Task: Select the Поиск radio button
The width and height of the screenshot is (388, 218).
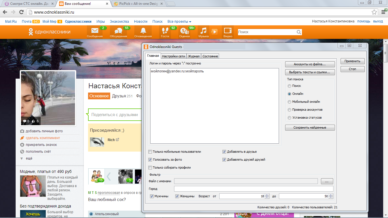Action: click(289, 86)
